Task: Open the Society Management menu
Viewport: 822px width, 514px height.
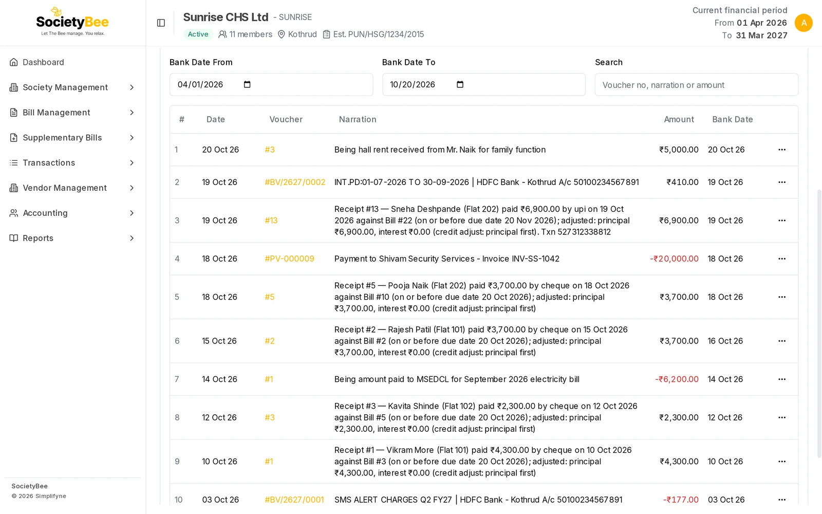Action: (x=72, y=87)
